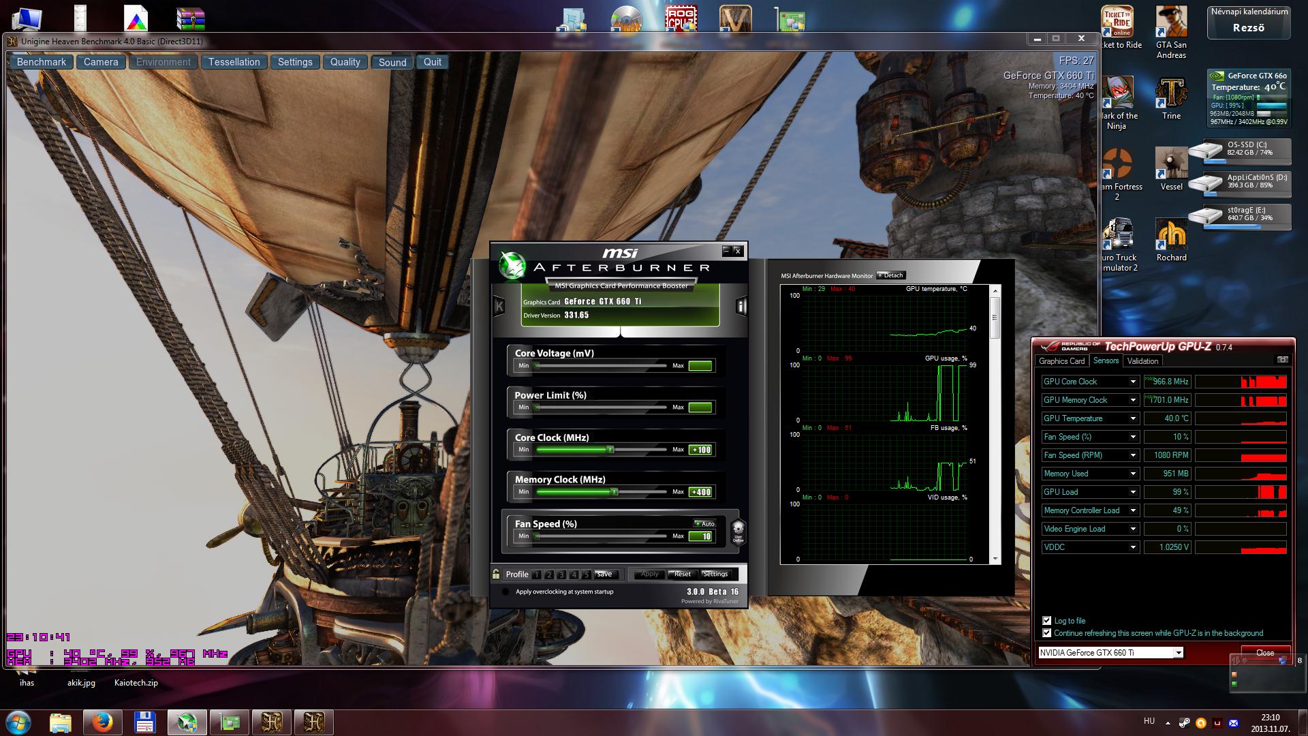Open GTA San Andreas desktop shortcut
Screen dimensions: 1308x736
coord(1171,22)
